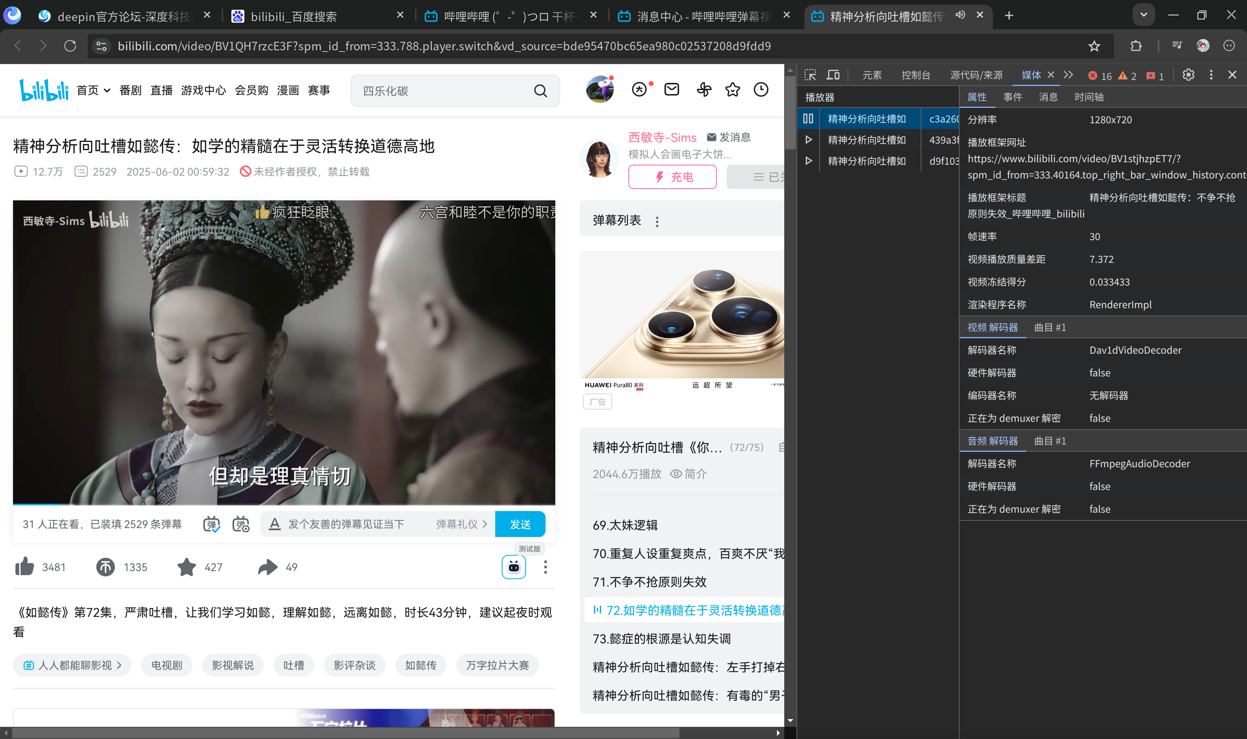Screen dimensions: 1247x739
Task: Click the search magnifier icon in Bilibili search box
Action: click(540, 90)
